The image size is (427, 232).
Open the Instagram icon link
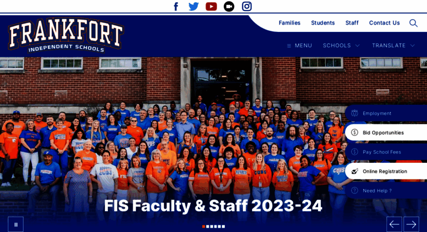(247, 7)
